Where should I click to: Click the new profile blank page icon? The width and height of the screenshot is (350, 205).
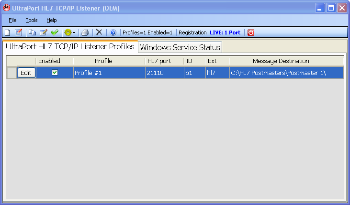pyautogui.click(x=8, y=32)
